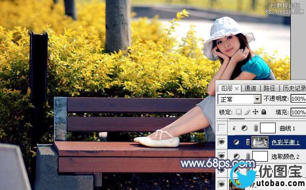Click the 不透明度 100% field
Image resolution: width=306 pixels, height=190 pixels.
(298, 99)
